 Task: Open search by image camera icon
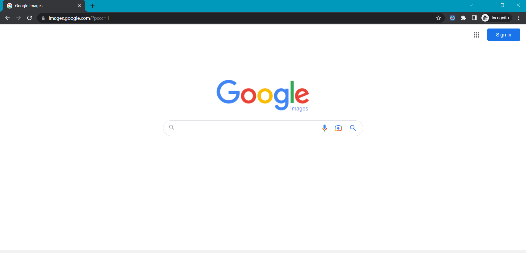tap(338, 128)
